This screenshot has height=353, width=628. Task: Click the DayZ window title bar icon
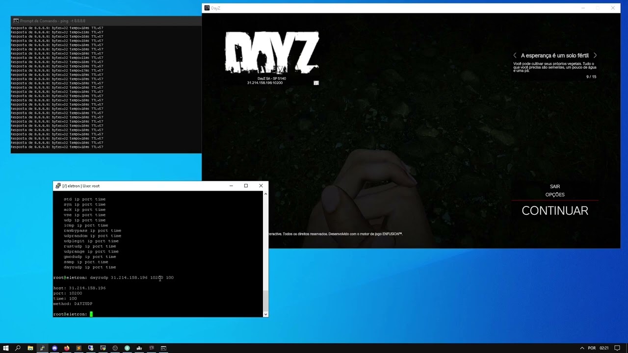pos(207,8)
